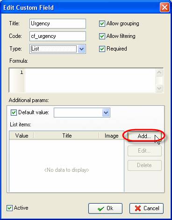Viewport: 172px width, 220px height.
Task: Click the Image column header
Action: tap(112, 135)
